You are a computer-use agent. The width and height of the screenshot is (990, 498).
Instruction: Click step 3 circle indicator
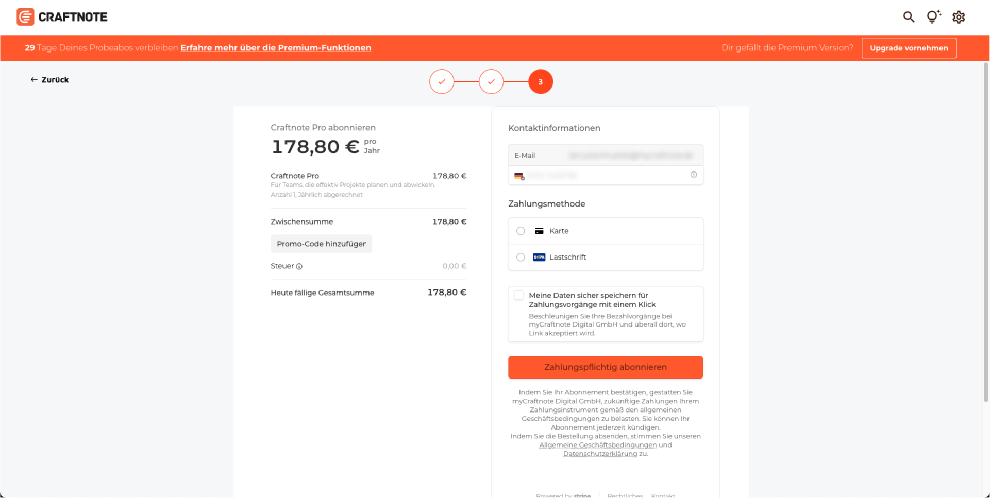(x=541, y=81)
